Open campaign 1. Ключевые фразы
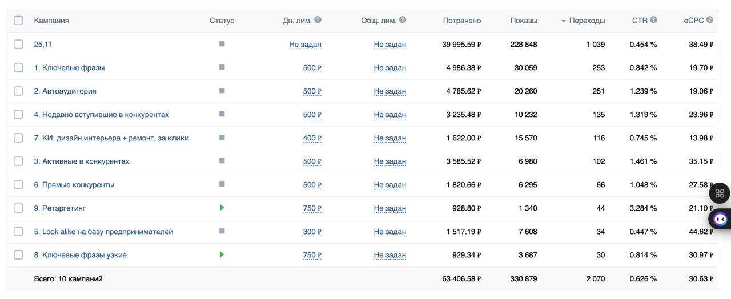Screen dimensions: 731x299 (x=69, y=67)
